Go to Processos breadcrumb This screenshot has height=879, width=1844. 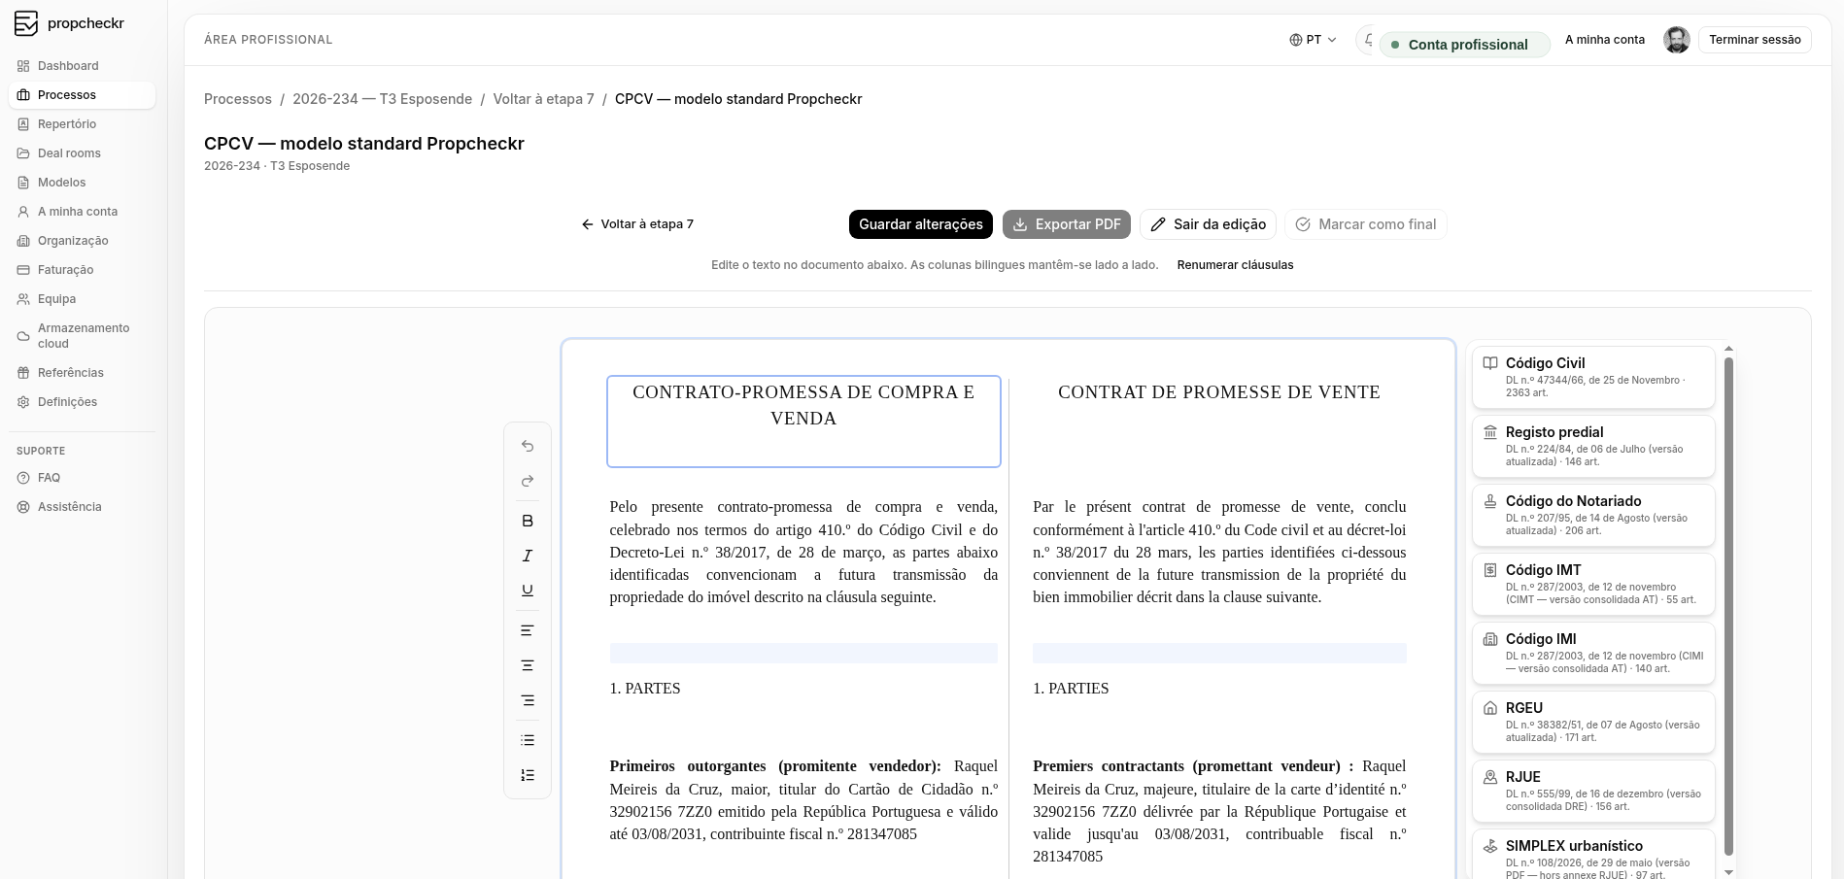pyautogui.click(x=238, y=99)
